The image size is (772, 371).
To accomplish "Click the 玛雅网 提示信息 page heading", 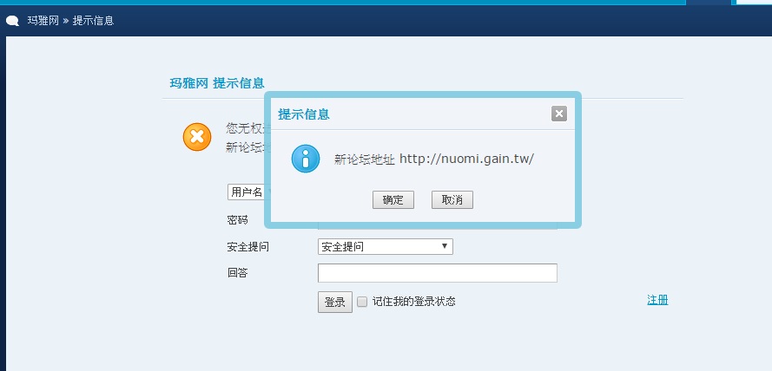I will coord(217,83).
